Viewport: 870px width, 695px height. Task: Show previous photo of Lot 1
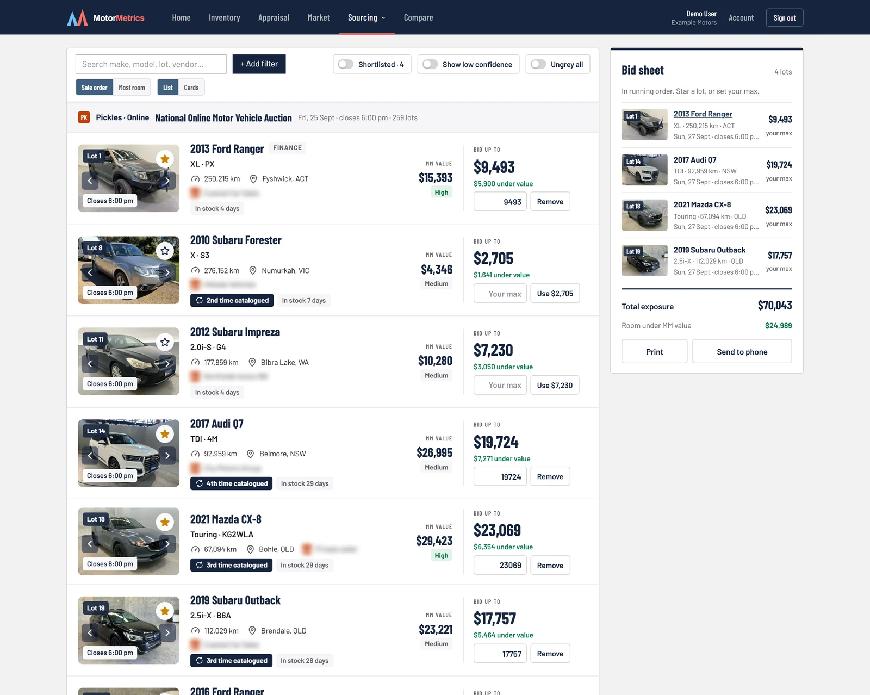coord(90,181)
